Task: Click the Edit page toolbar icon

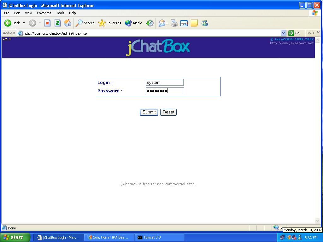Action: coord(184,23)
